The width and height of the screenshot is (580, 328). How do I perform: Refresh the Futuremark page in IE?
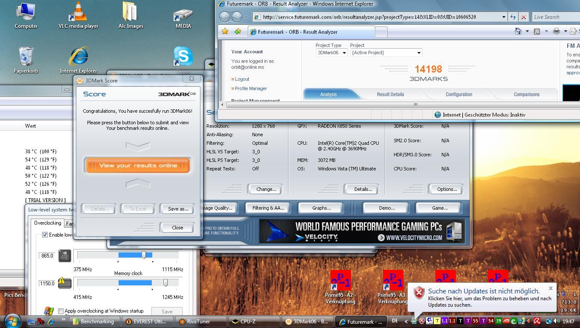pos(513,17)
